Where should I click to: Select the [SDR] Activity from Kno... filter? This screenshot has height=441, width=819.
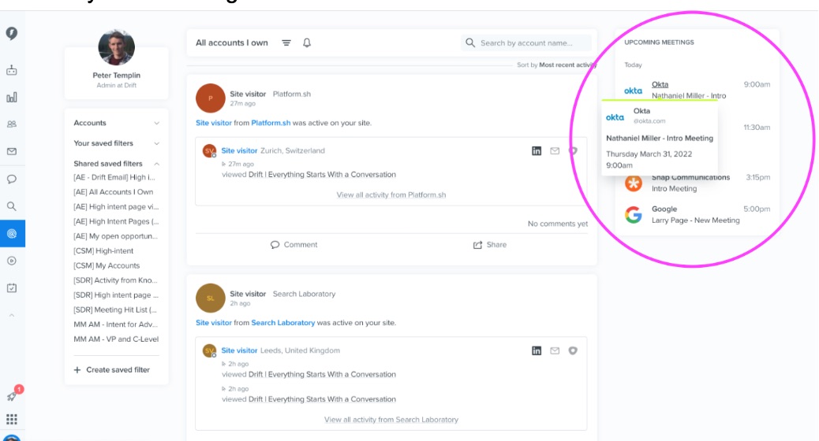click(115, 280)
